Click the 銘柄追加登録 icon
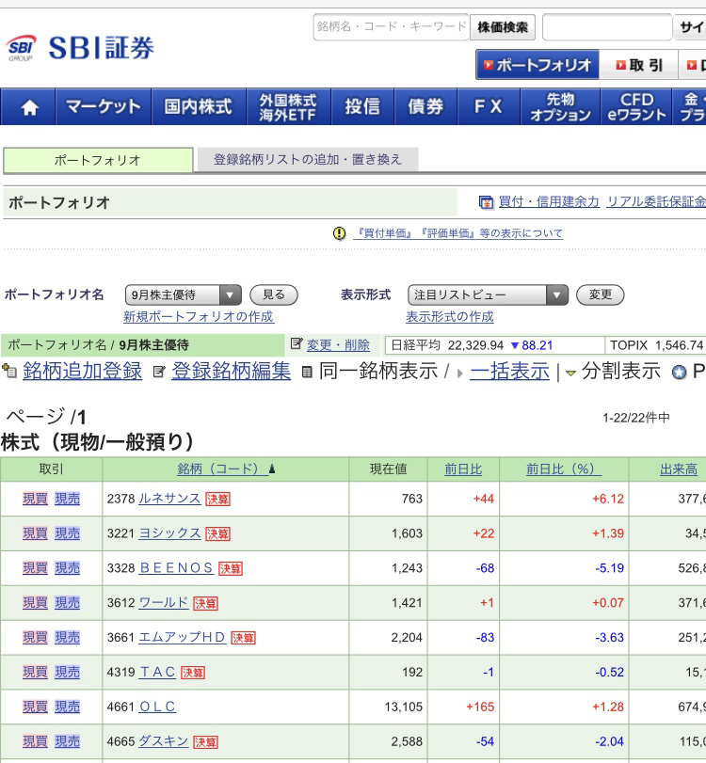 click(x=9, y=372)
